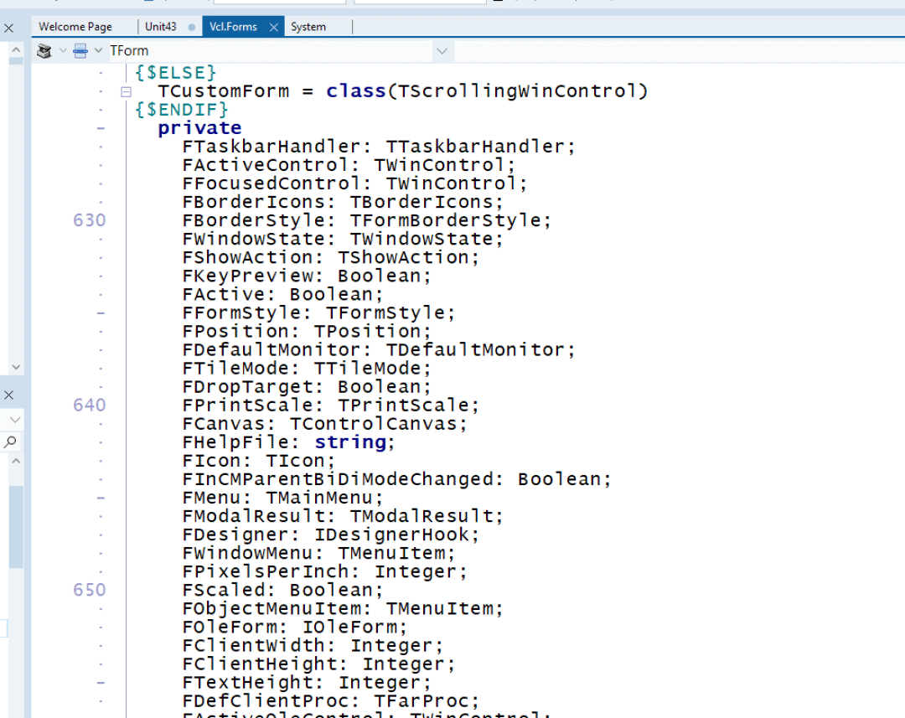Click the FInCMParentBiDiModeChanged line
The width and height of the screenshot is (905, 718).
397,479
